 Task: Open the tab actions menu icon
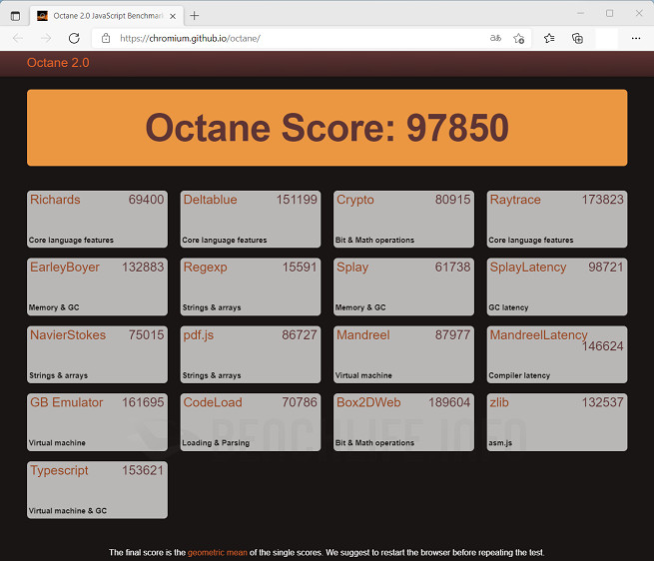(x=15, y=16)
